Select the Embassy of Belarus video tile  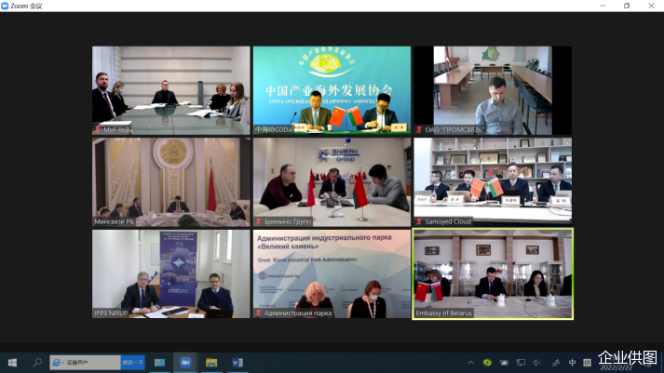point(493,273)
